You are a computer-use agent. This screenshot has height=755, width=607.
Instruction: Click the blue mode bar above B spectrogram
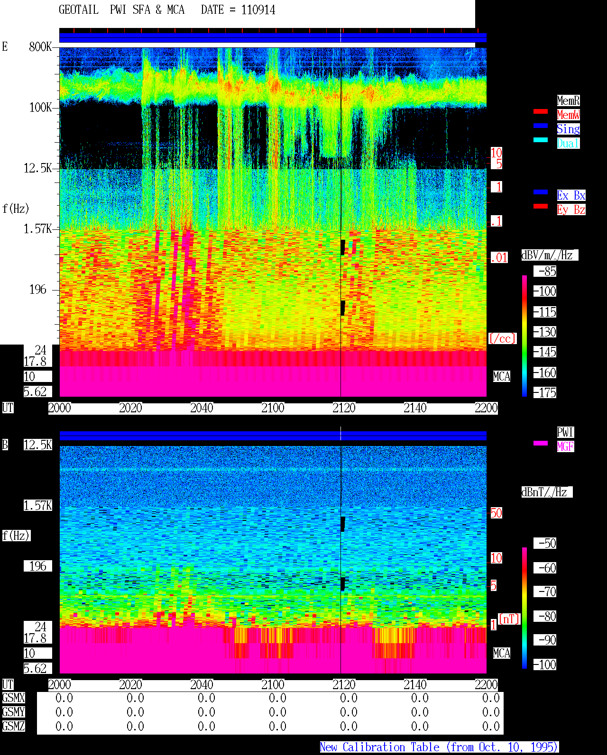coord(273,436)
